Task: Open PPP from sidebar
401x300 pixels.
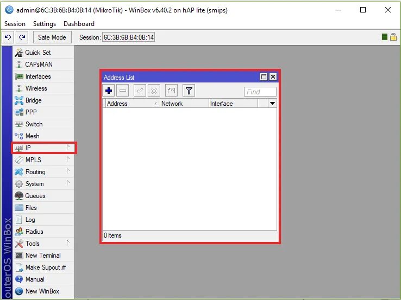Action: (43, 112)
